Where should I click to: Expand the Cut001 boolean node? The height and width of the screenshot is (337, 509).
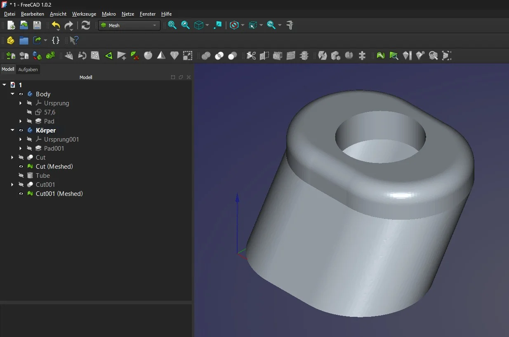12,185
